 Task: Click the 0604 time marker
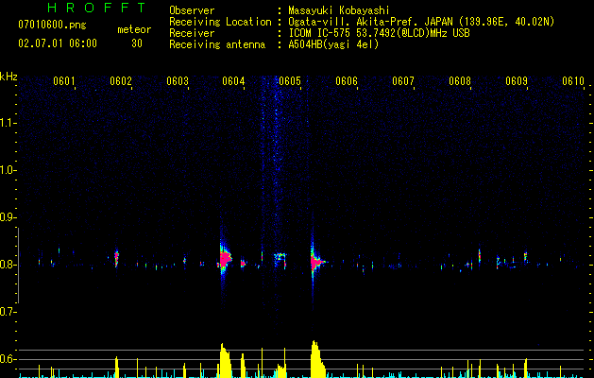pos(233,81)
